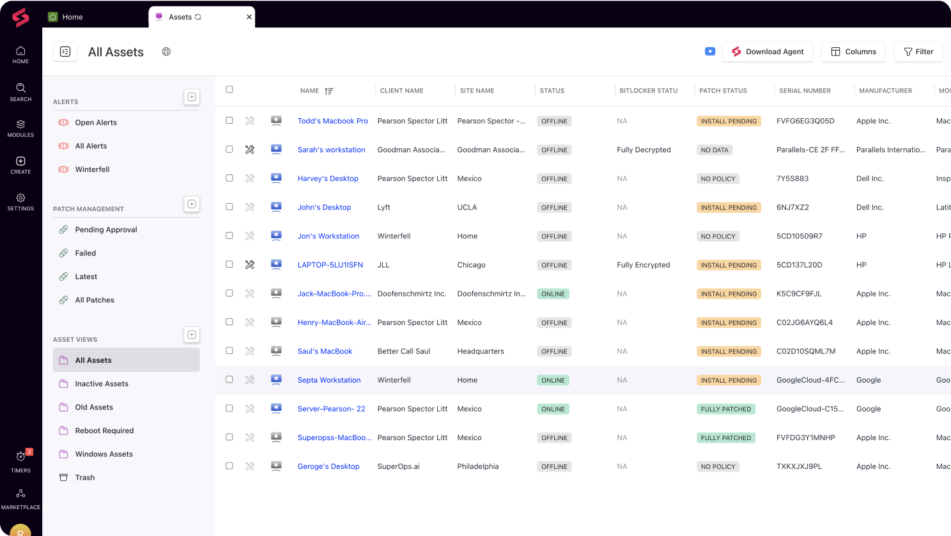This screenshot has height=536, width=951.
Task: Tick the checkbox for Harvey's Desktop
Action: (229, 178)
